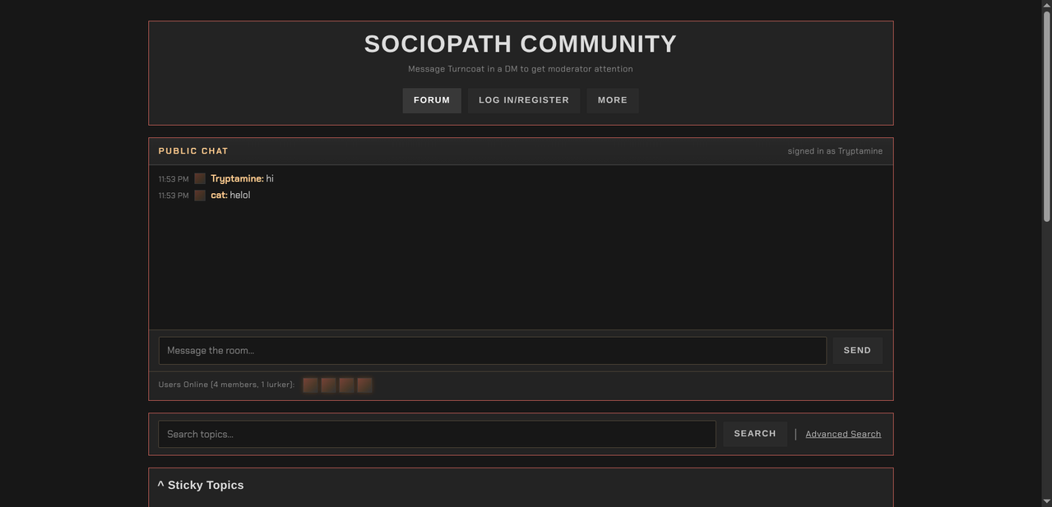
Task: Open Advanced Search link
Action: [x=843, y=434]
